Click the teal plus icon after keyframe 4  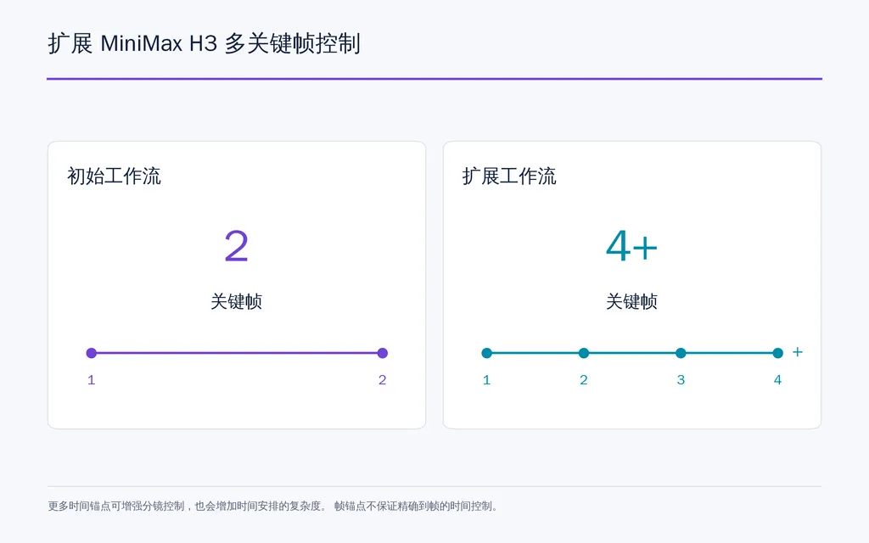click(x=798, y=352)
